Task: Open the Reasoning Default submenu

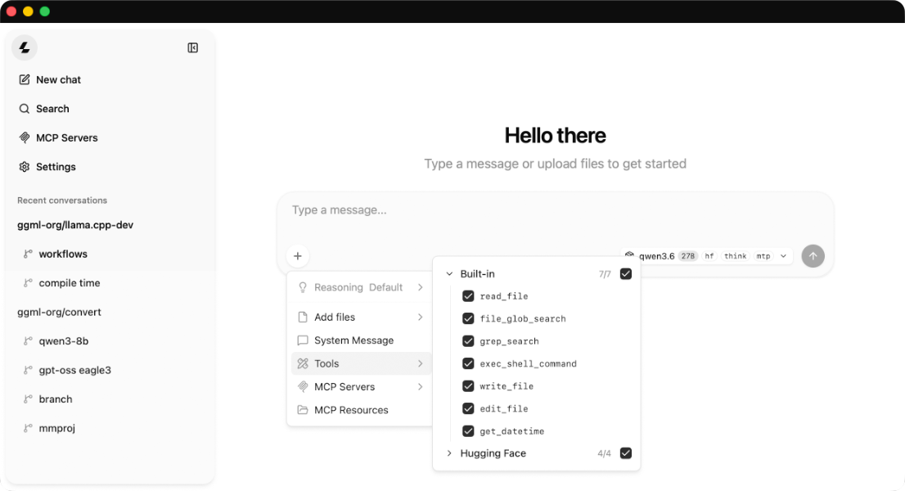Action: (362, 287)
